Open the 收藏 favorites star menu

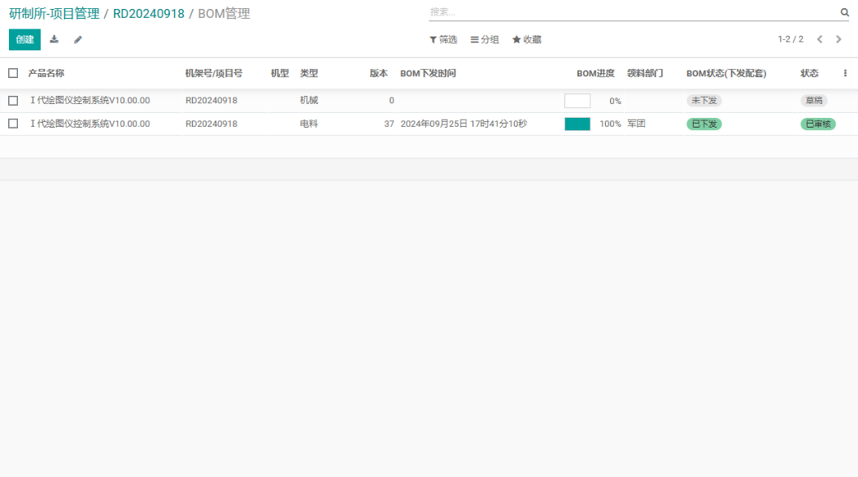(x=526, y=40)
